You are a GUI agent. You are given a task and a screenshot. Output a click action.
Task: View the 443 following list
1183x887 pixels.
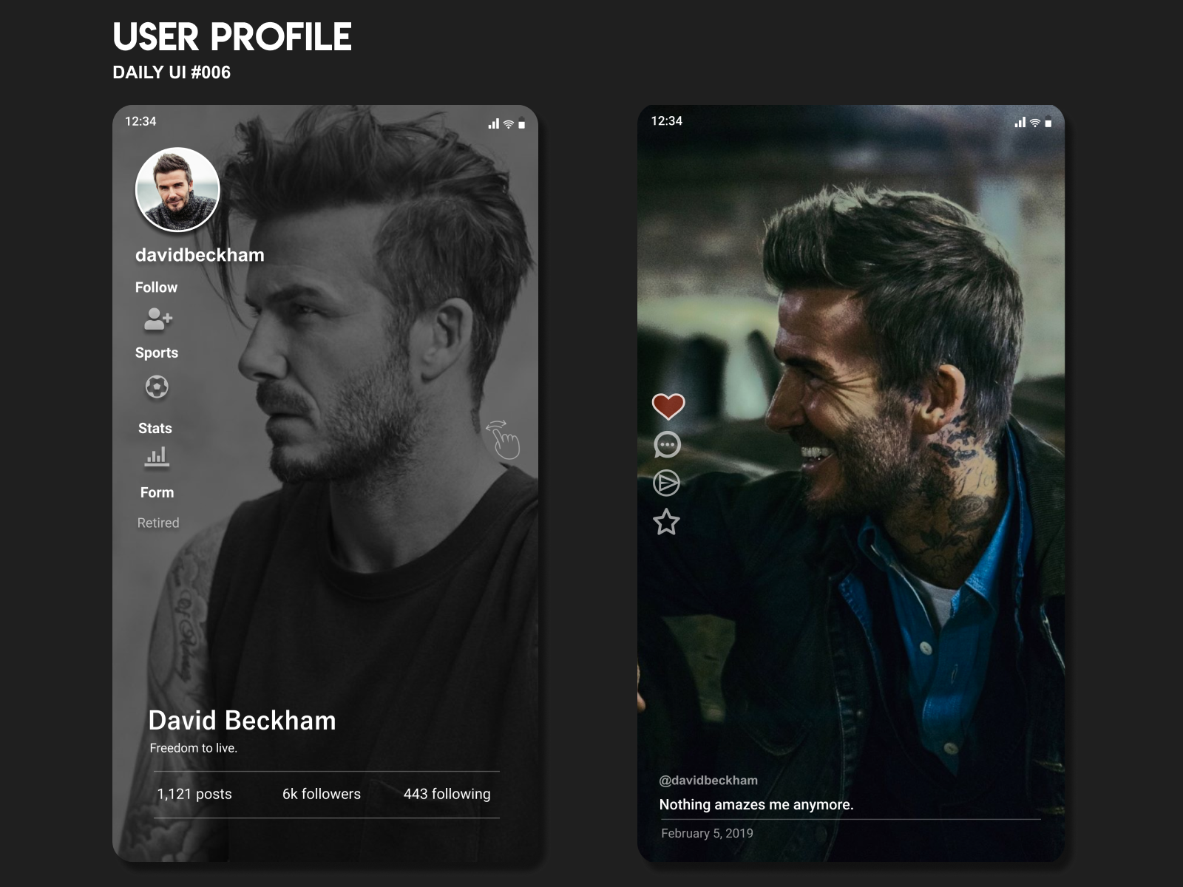point(447,794)
